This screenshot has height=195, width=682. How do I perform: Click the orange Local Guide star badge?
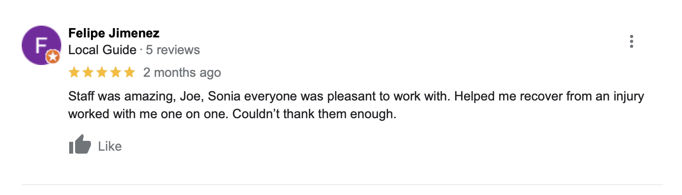pos(53,58)
